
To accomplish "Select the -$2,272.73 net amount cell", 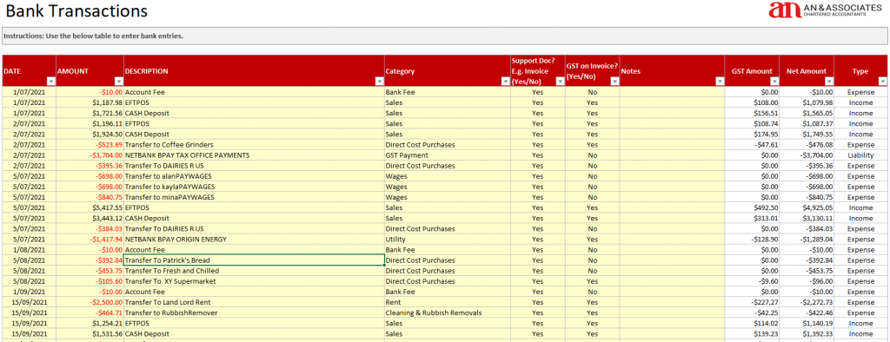I will click(x=807, y=302).
